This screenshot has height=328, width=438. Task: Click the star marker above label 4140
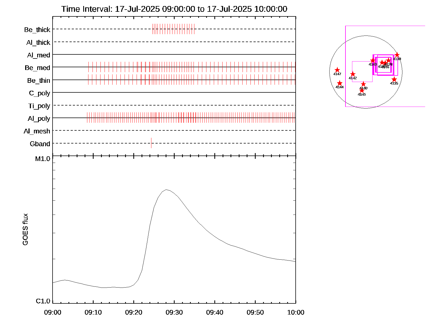tap(363, 84)
